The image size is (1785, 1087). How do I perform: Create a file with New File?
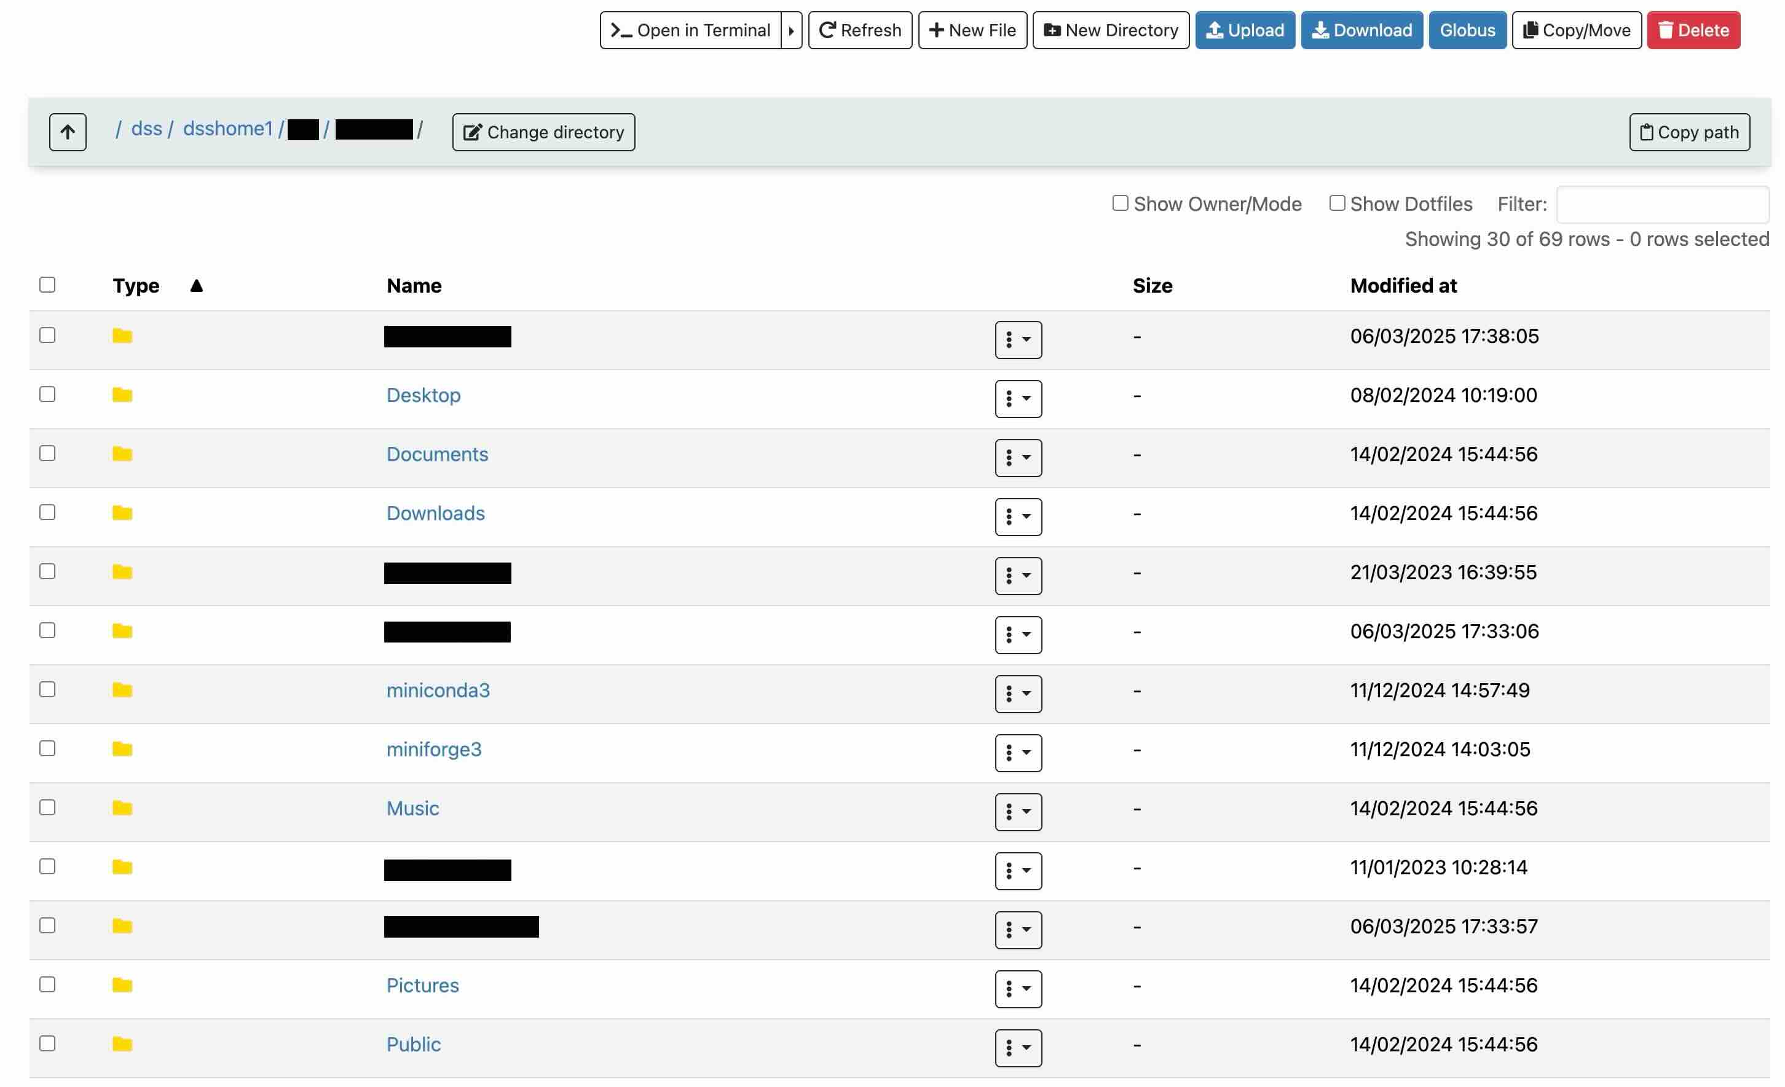[x=972, y=31]
